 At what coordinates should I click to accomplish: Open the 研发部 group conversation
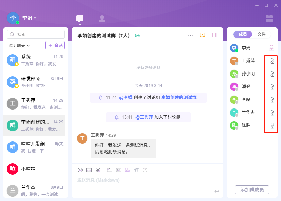pyautogui.click(x=36, y=82)
